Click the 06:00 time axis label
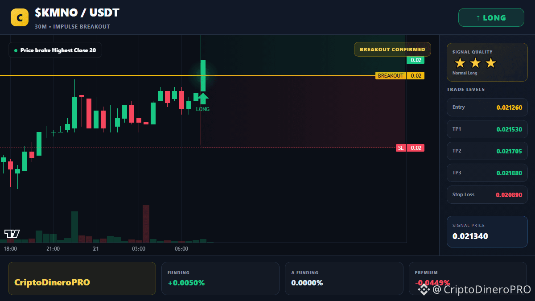 tap(181, 249)
